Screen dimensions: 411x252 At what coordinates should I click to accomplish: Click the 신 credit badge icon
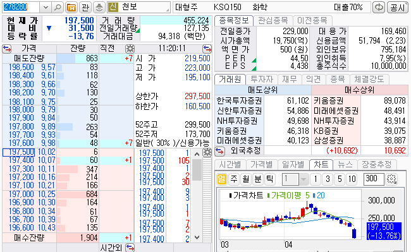[x=113, y=8]
